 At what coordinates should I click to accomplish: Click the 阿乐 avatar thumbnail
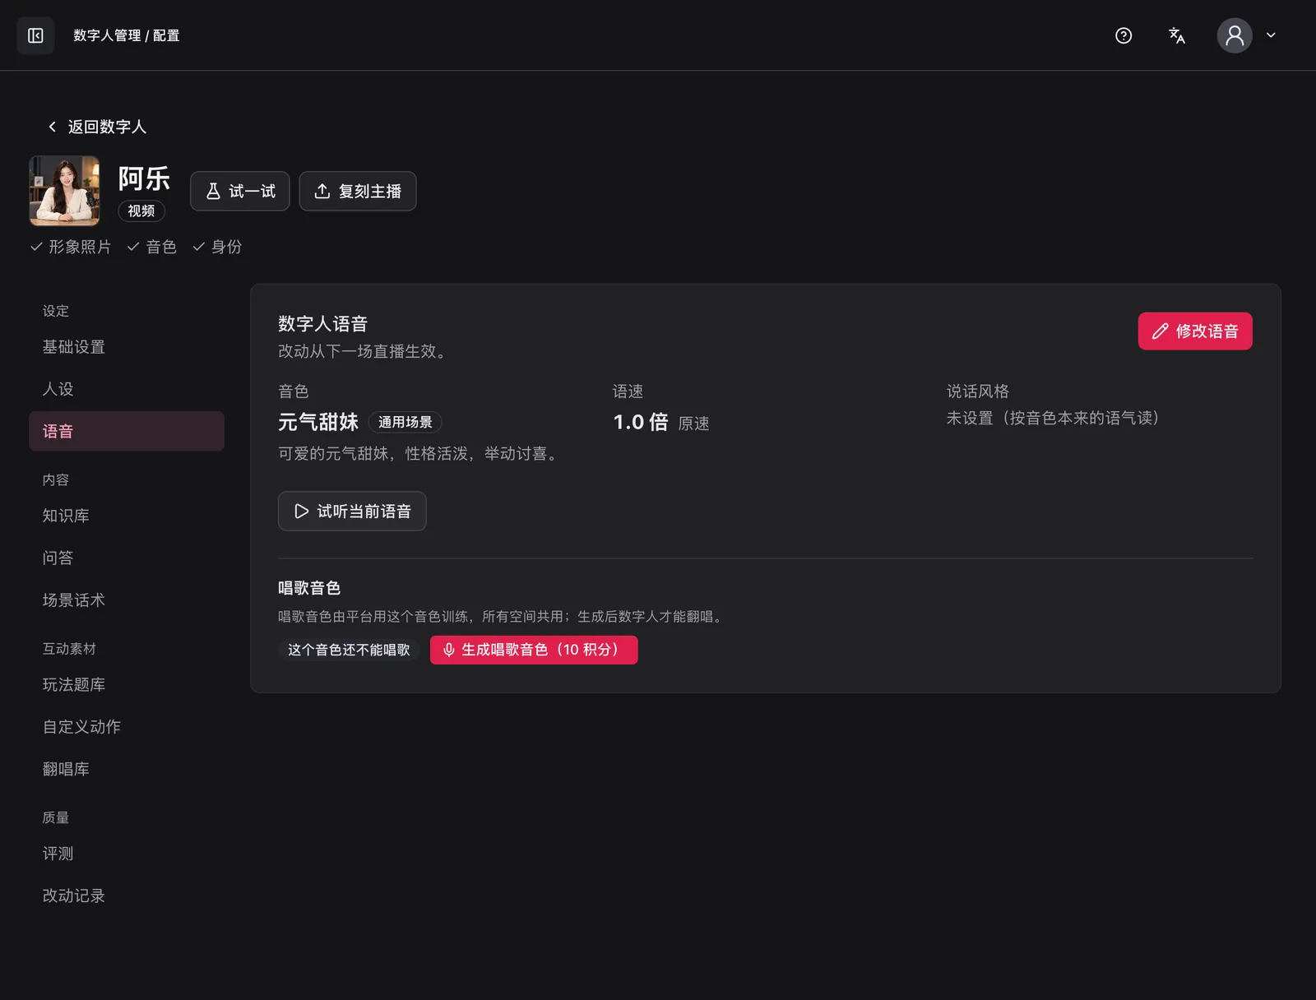[64, 191]
